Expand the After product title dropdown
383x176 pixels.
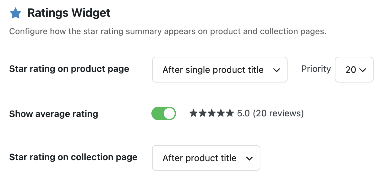206,158
